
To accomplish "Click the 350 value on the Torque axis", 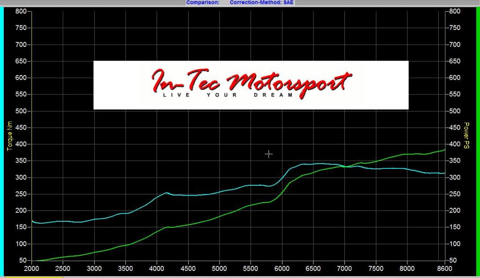I will [21, 161].
